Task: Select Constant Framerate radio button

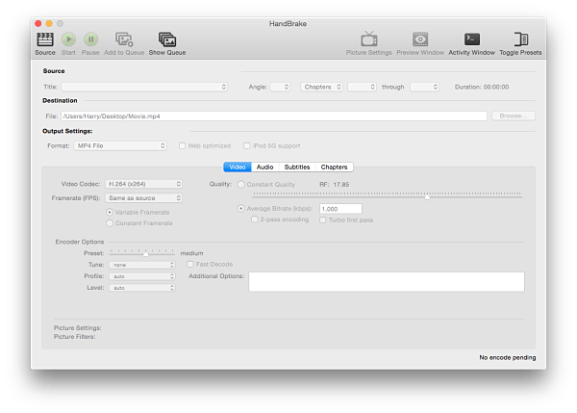Action: 110,223
